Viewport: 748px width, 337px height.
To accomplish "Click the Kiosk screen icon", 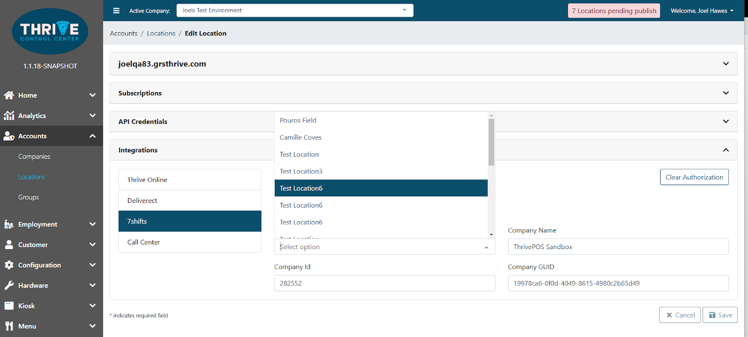I will point(9,306).
